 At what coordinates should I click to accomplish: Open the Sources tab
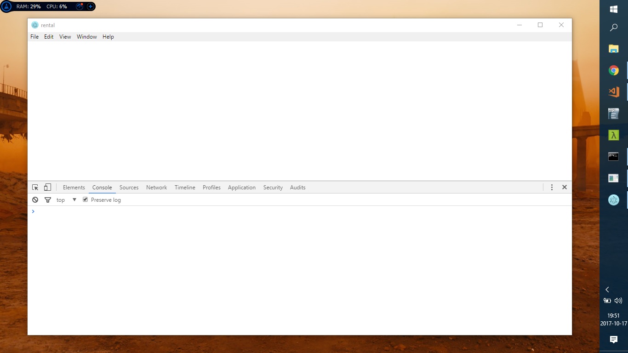129,188
